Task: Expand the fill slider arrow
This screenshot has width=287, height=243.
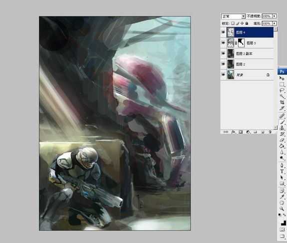Action: click(275, 23)
